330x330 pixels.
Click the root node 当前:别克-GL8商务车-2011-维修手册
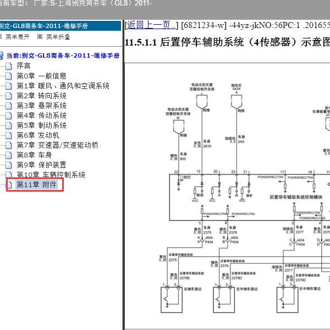tap(63, 55)
